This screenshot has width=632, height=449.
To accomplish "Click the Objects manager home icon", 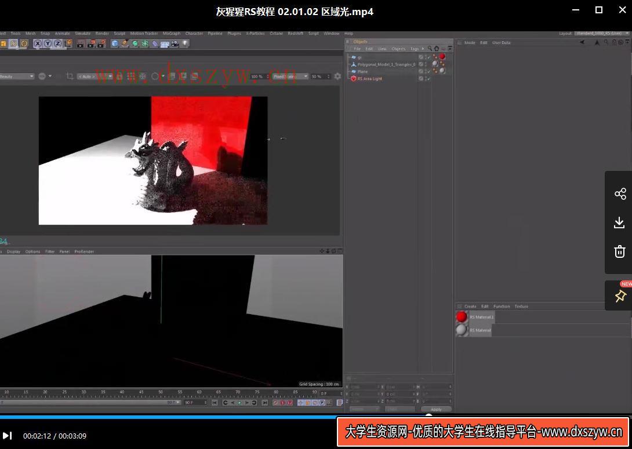I will pyautogui.click(x=437, y=49).
